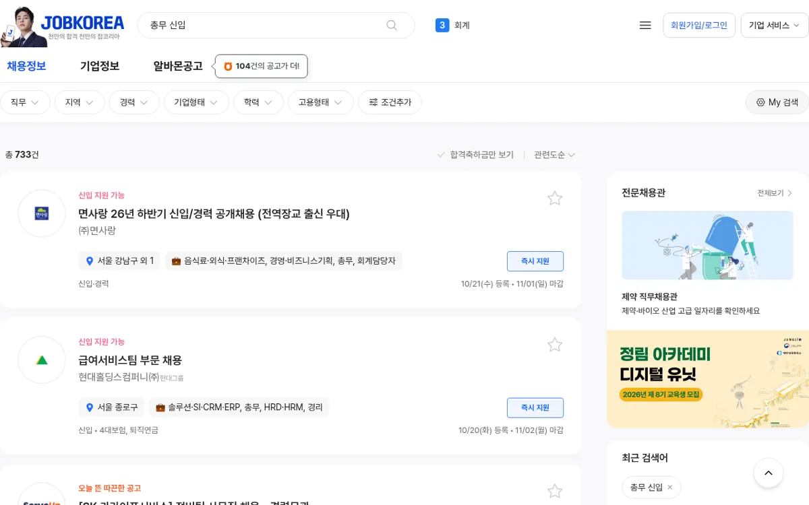Open the 경력 filter dropdown
The width and height of the screenshot is (809, 505).
[134, 102]
